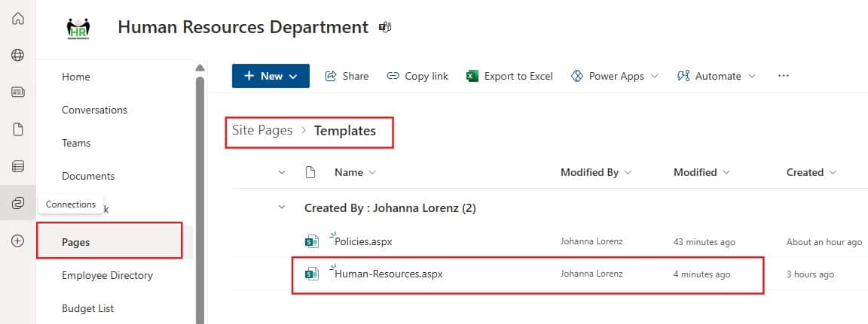868x324 pixels.
Task: Open the Modified By column dropdown
Action: [628, 172]
